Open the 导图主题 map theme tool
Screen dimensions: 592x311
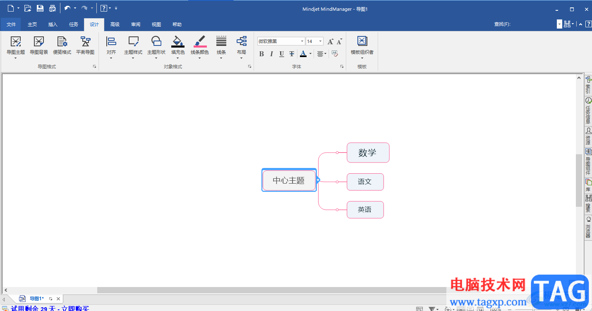pos(16,47)
